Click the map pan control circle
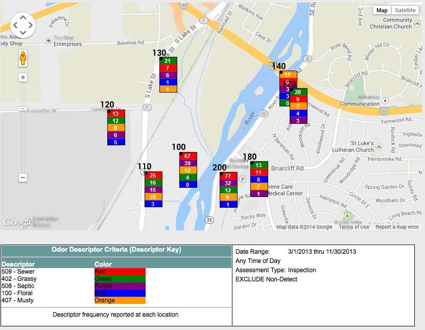Viewport: 425px width, 330px height. tap(23, 25)
